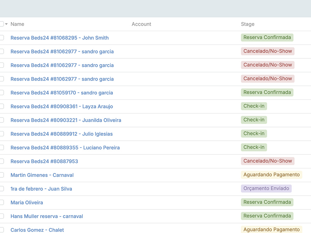311x233 pixels.
Task: Check the Luciano Pereira row checkbox
Action: click(2, 147)
